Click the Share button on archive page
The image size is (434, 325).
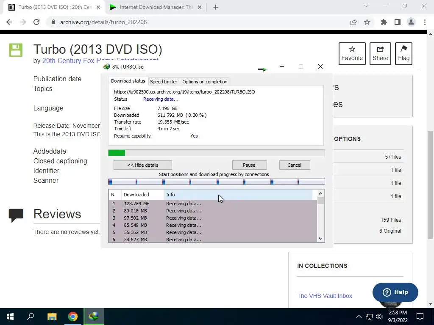pyautogui.click(x=380, y=54)
